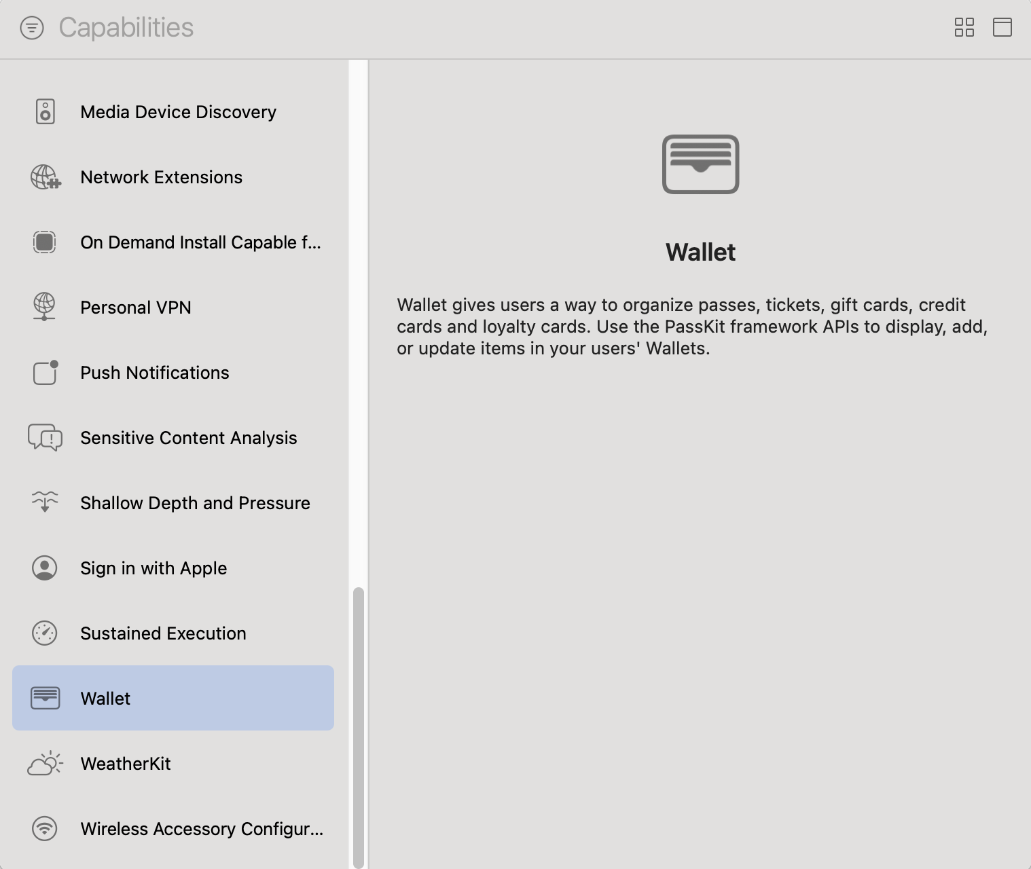The height and width of the screenshot is (869, 1031).
Task: Click the Network Extensions globe icon
Action: [46, 177]
